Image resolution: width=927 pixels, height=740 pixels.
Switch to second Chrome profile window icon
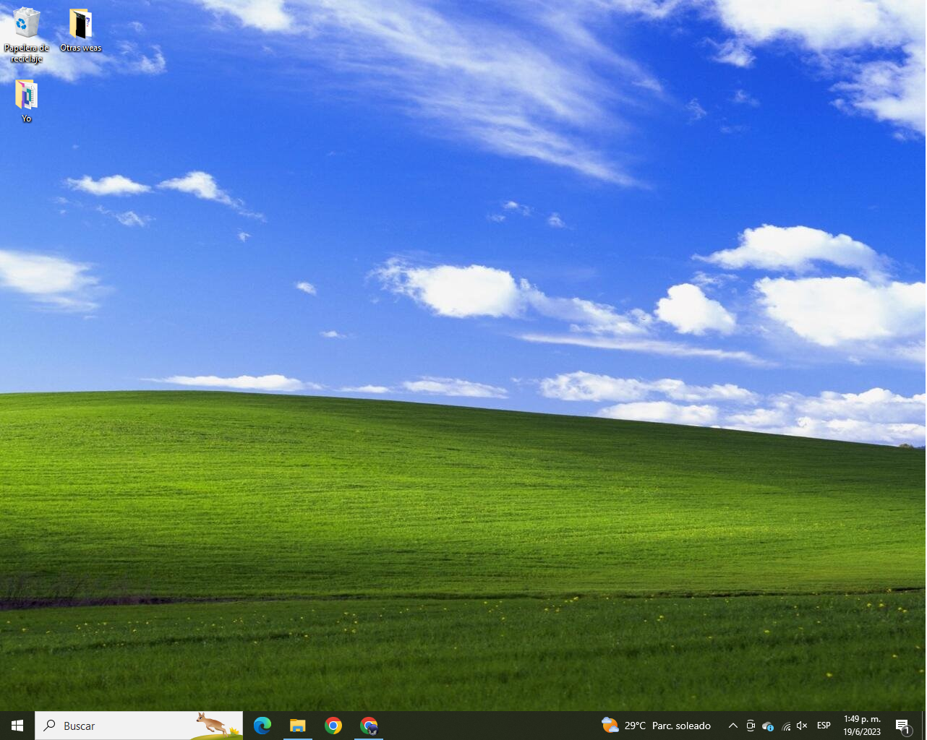click(x=369, y=726)
